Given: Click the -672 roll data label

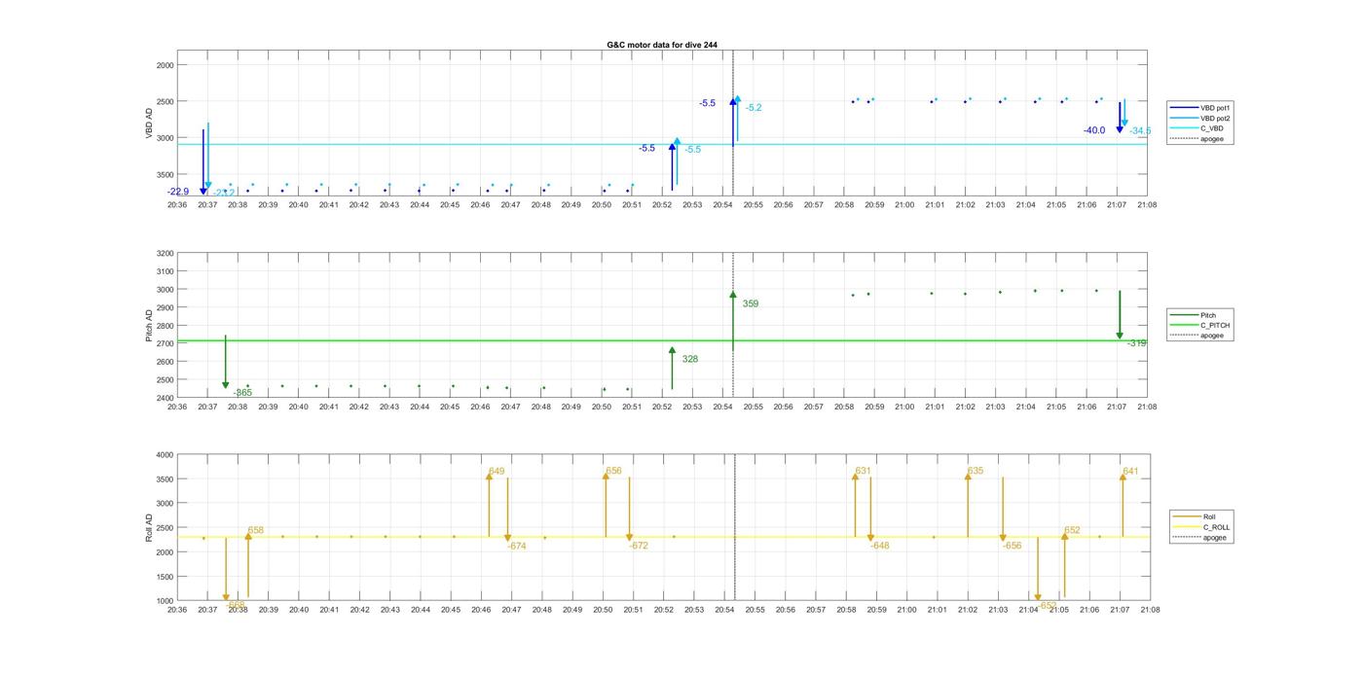Looking at the screenshot, I should click(x=639, y=547).
